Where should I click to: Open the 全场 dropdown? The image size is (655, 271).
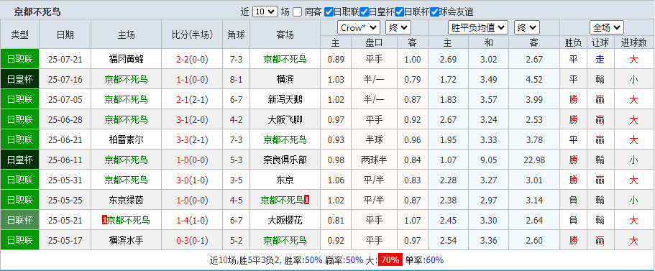[x=607, y=28]
